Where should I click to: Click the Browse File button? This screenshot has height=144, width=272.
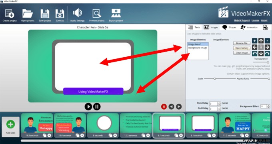pos(242,43)
